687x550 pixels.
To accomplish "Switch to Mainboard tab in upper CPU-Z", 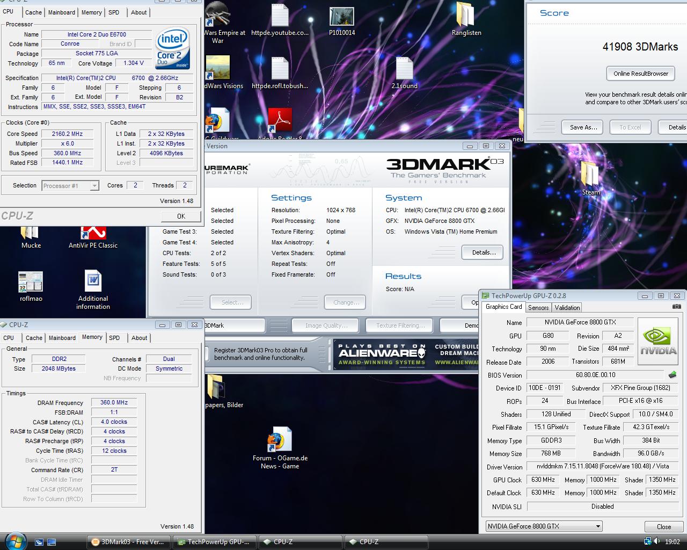I will 62,12.
